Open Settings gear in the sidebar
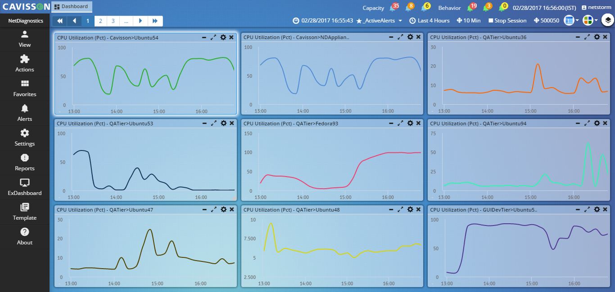The height and width of the screenshot is (292, 615). tap(25, 138)
